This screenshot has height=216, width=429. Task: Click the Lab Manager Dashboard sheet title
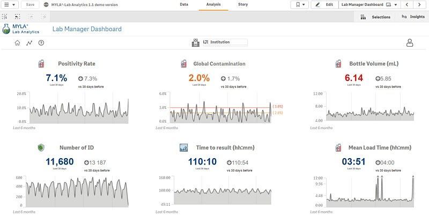point(87,29)
